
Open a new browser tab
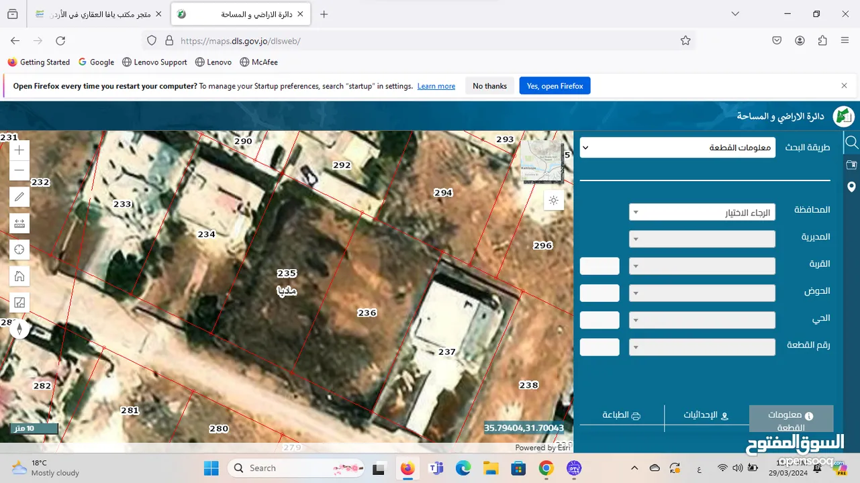click(x=324, y=14)
